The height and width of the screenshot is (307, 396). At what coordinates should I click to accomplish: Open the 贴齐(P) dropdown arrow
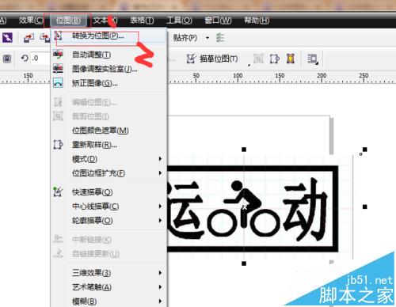(208, 38)
